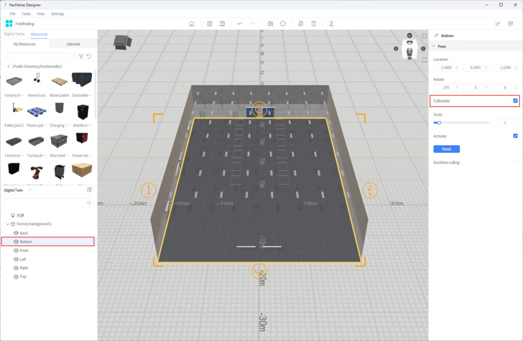This screenshot has width=523, height=341.
Task: Rotate view with right arrow on view cube
Action: (x=423, y=48)
